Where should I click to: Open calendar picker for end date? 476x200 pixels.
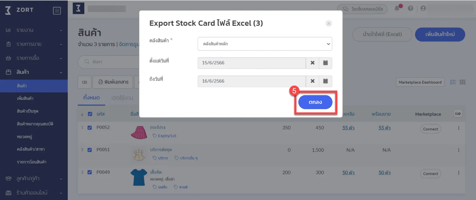[325, 81]
